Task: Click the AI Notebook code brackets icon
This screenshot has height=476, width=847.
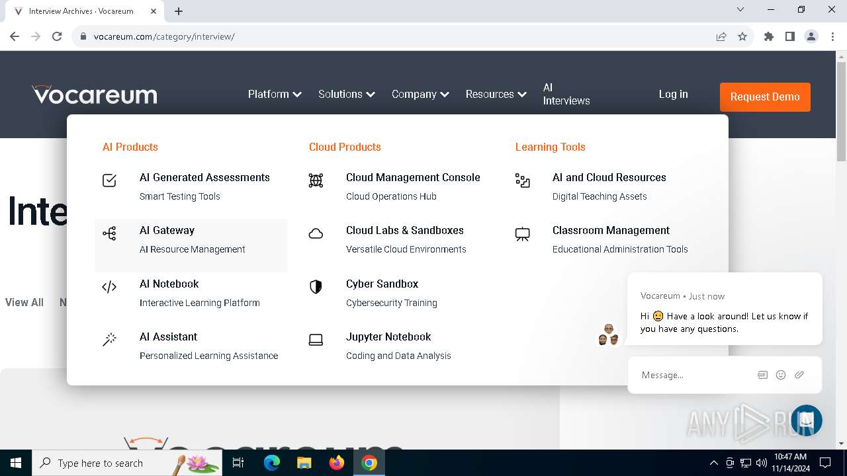Action: (110, 287)
